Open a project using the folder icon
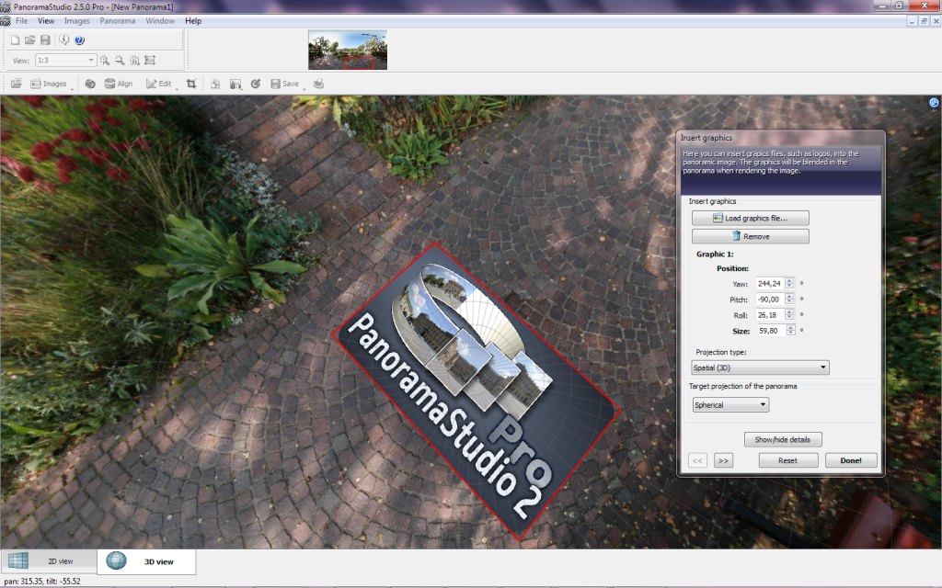 (x=29, y=40)
